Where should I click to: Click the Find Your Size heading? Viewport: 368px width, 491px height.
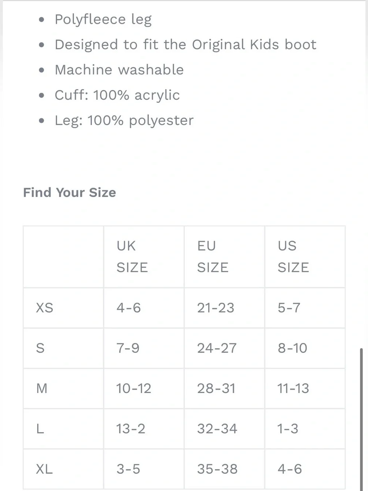(70, 192)
